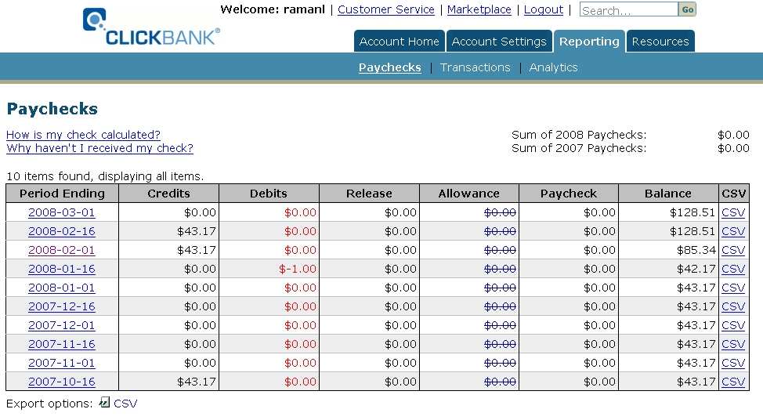The height and width of the screenshot is (420, 763).
Task: Click the Debits column header
Action: tap(269, 194)
